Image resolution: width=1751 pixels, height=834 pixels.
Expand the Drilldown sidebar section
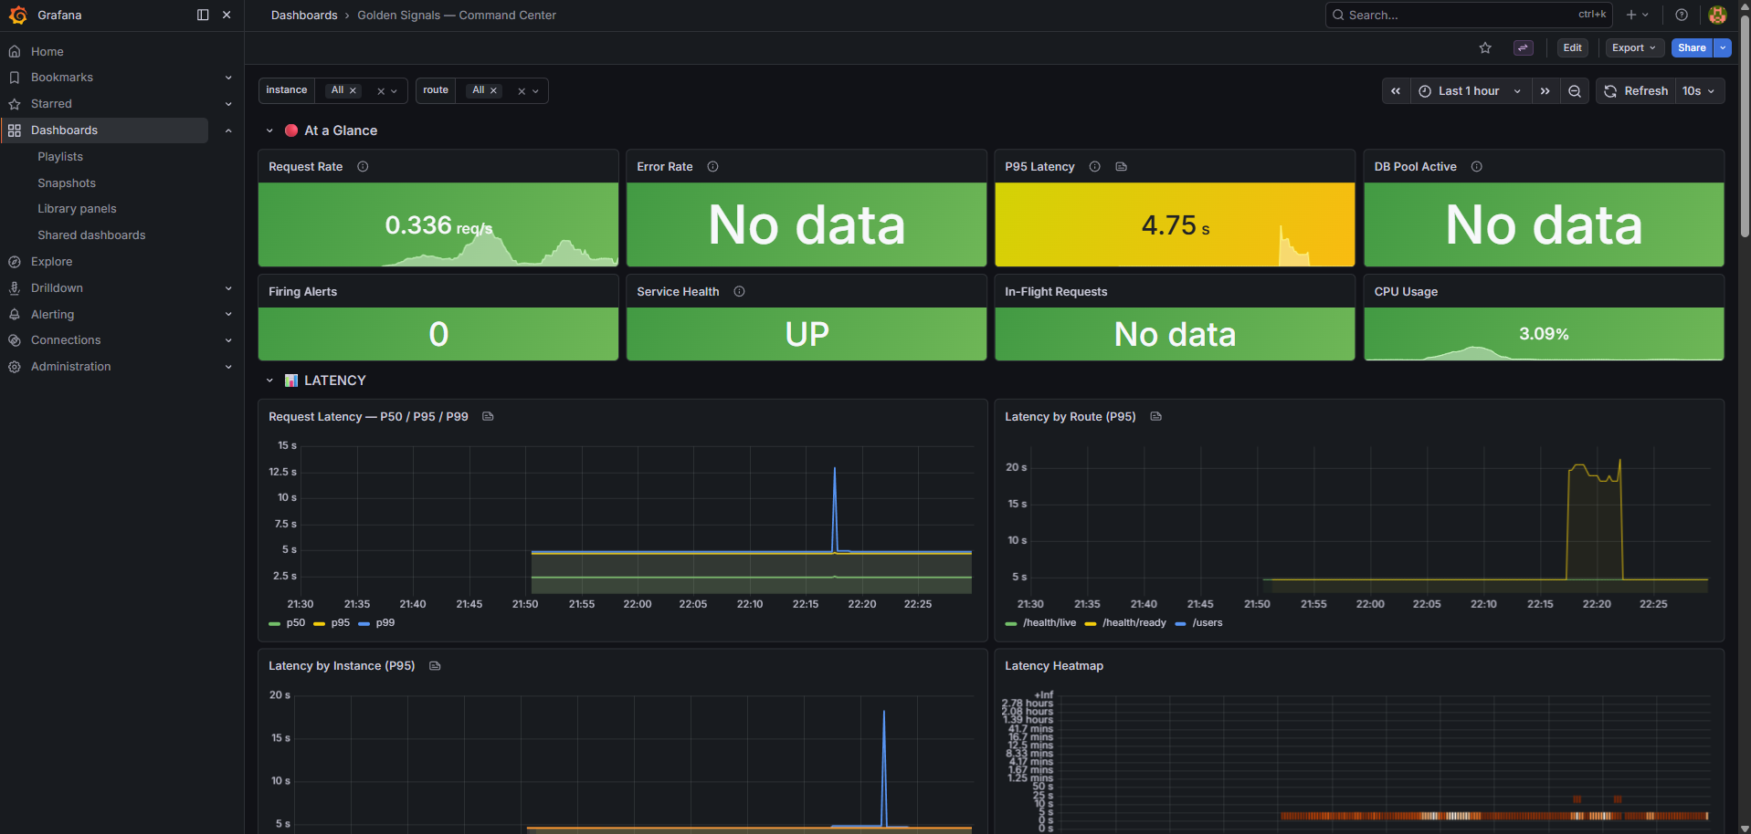[228, 288]
